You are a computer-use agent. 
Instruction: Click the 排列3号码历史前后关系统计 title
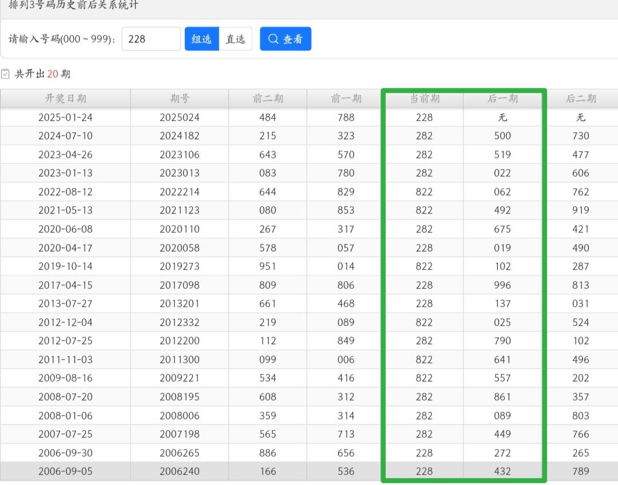click(73, 5)
